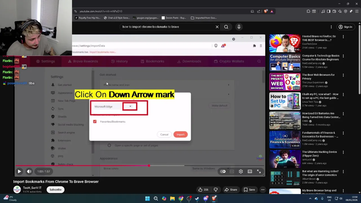Open 'gaugan.org/gaugan...' bookmark
361x203 pixels.
[146, 18]
